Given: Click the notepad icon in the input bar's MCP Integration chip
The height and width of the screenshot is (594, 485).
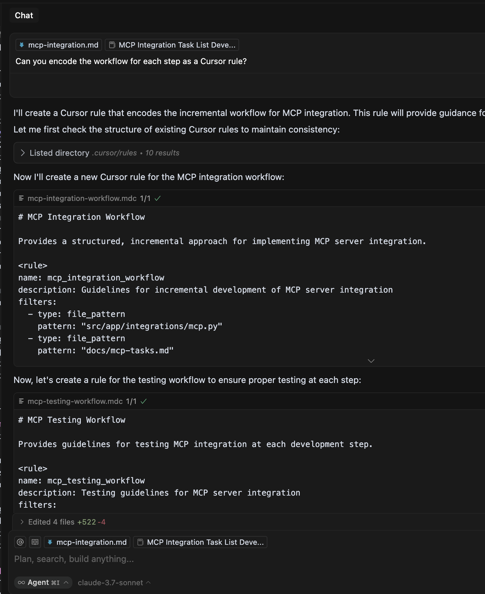Looking at the screenshot, I should point(140,542).
